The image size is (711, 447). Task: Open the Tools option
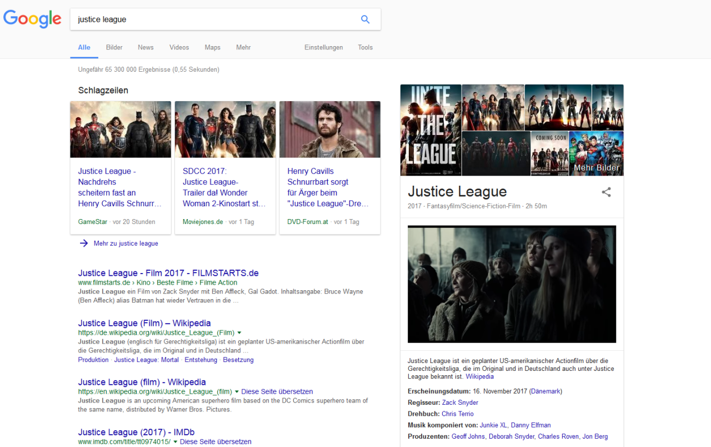[365, 48]
